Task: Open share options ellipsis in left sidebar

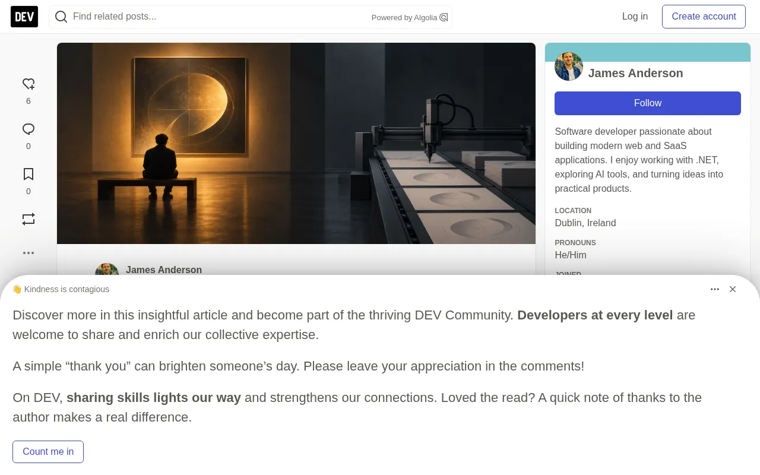Action: 28,253
